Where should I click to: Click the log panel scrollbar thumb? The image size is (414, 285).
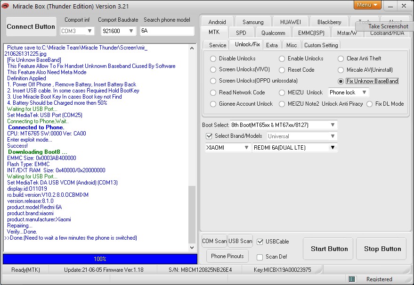(192, 215)
